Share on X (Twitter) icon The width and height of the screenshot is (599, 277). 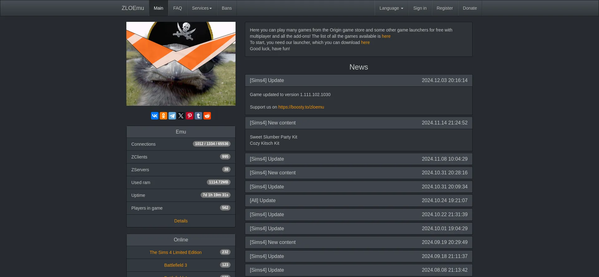click(181, 116)
